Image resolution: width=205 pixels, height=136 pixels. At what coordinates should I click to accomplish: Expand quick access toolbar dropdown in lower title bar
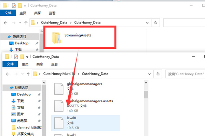pyautogui.click(x=27, y=57)
